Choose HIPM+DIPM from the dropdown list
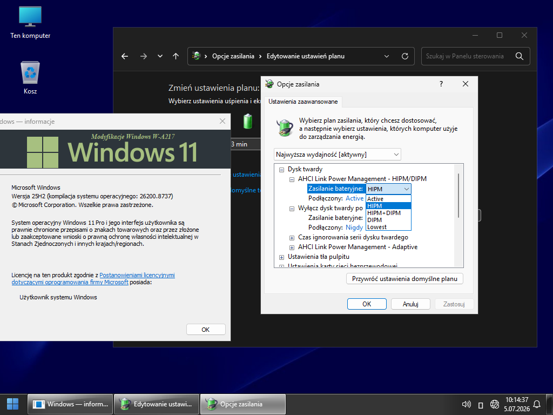Screen dimensions: 553x415 [388, 213]
